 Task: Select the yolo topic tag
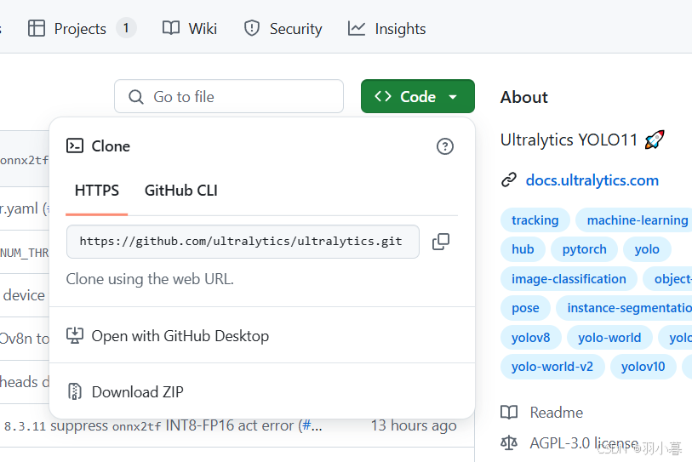647,249
